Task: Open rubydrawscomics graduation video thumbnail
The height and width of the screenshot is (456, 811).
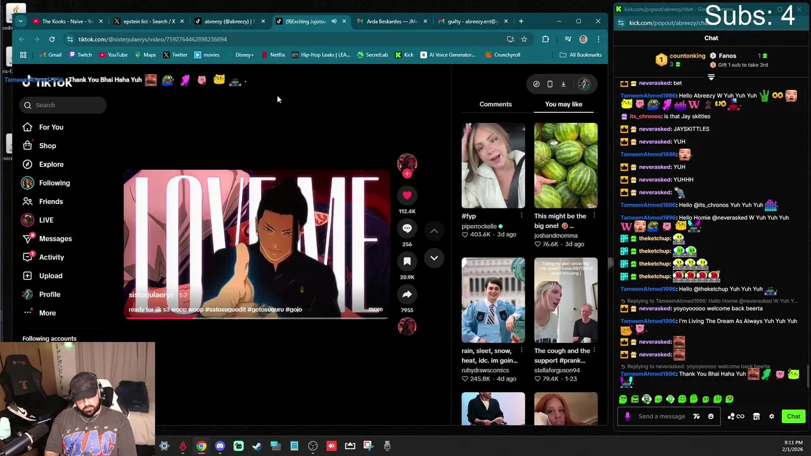Action: click(493, 300)
